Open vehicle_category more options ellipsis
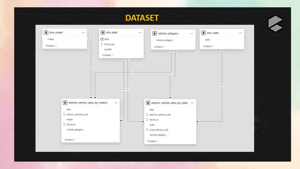This screenshot has height=169, width=300. 192,34
